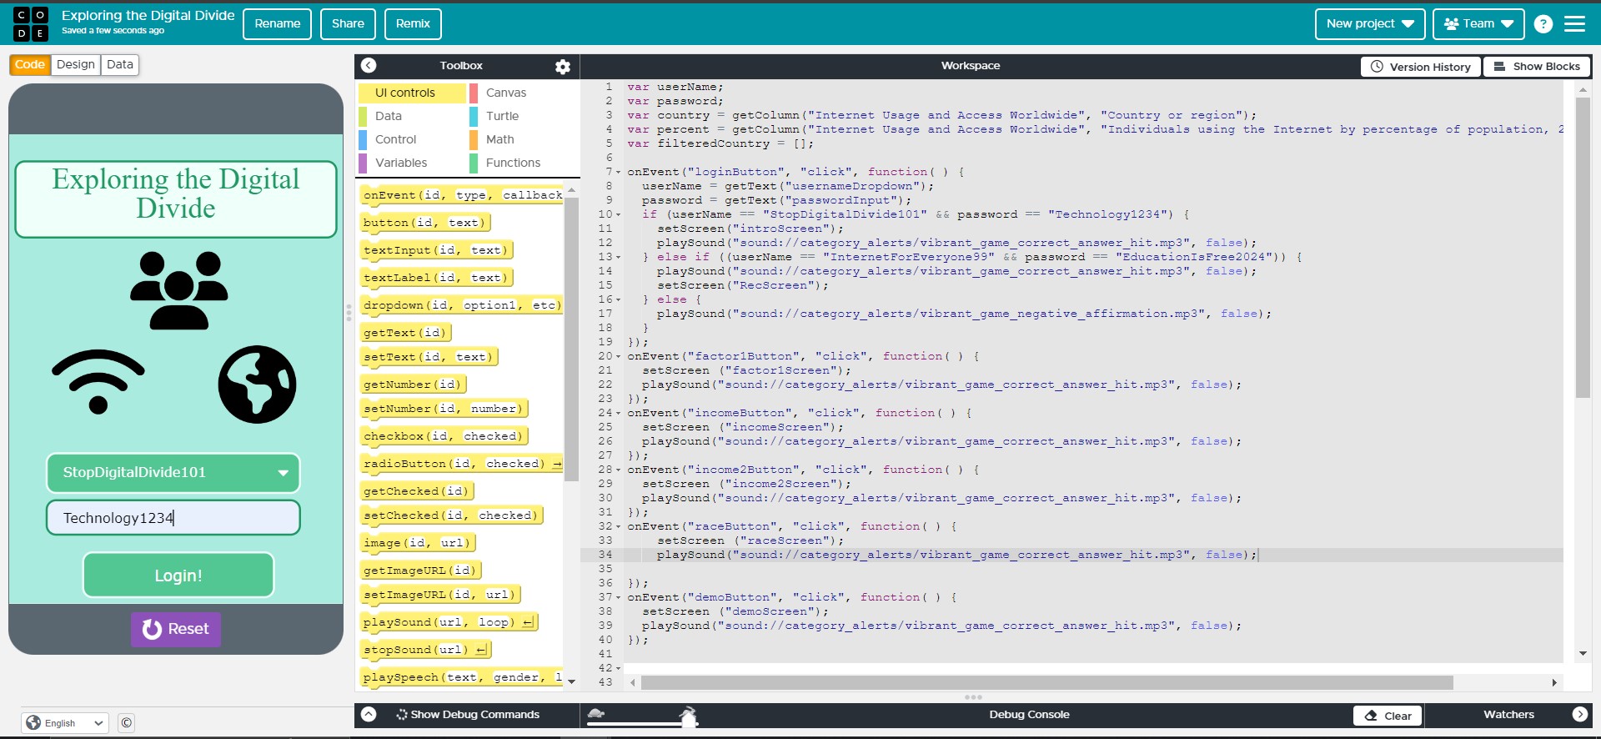Fold the if block at line 10
Image resolution: width=1601 pixels, height=739 pixels.
[619, 214]
